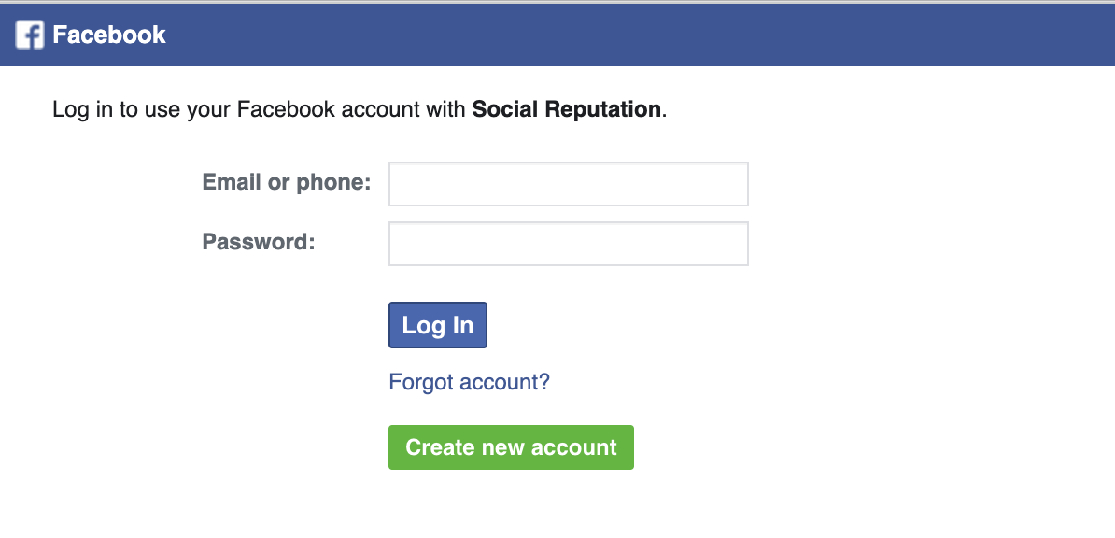
Task: Click Forgot account? to recover access
Action: [x=469, y=381]
